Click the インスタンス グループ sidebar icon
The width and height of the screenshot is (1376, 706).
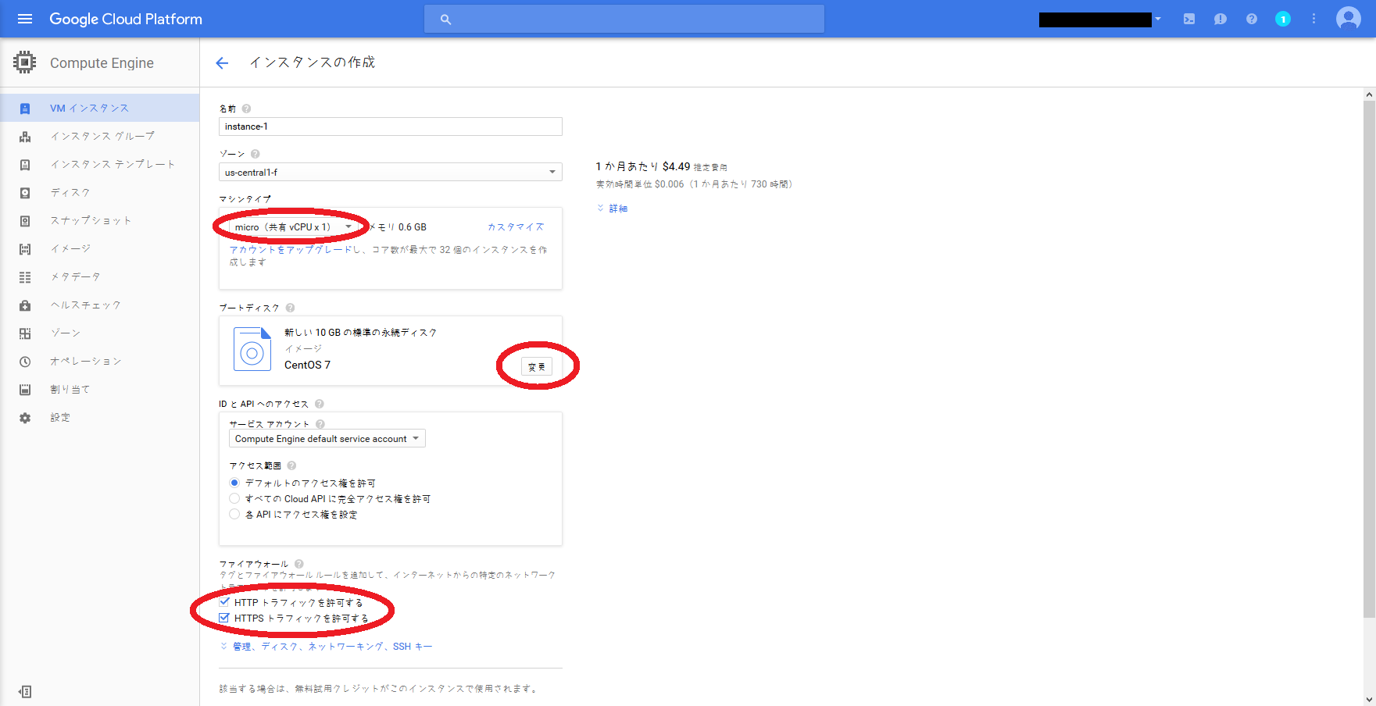[x=25, y=137]
